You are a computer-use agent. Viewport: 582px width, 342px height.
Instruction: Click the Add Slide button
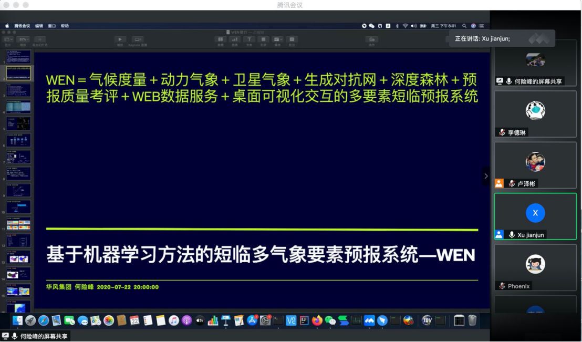pyautogui.click(x=39, y=39)
